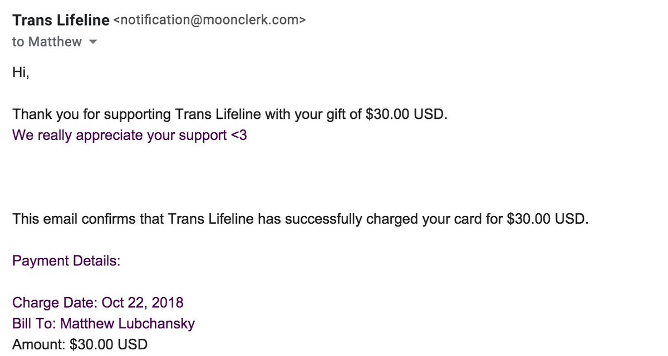Click the bold sender name Trans Lifeline

pyautogui.click(x=61, y=21)
